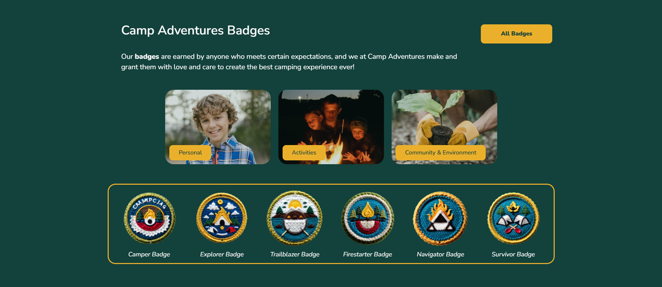Image resolution: width=662 pixels, height=287 pixels.
Task: Open the campfire kids photo card
Action: pyautogui.click(x=331, y=127)
